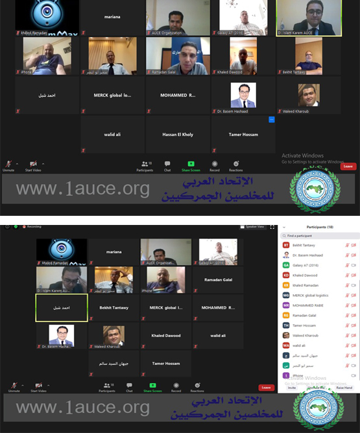Expand video options caret beside lower Start Video
360x433 pixels.
(49, 385)
